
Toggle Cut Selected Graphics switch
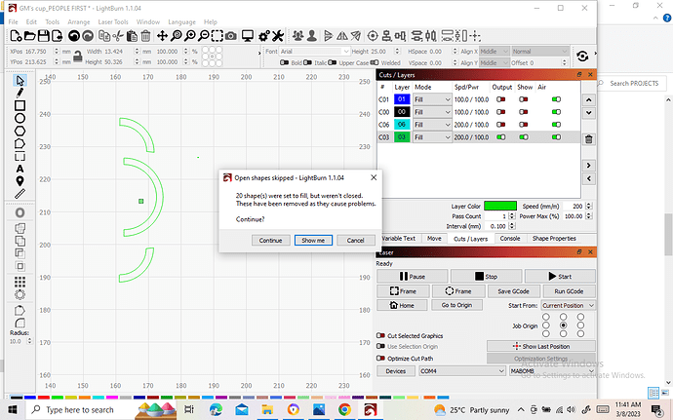point(380,335)
